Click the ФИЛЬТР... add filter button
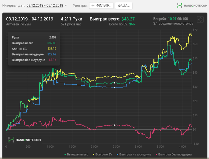209x159 pixels. point(101,6)
